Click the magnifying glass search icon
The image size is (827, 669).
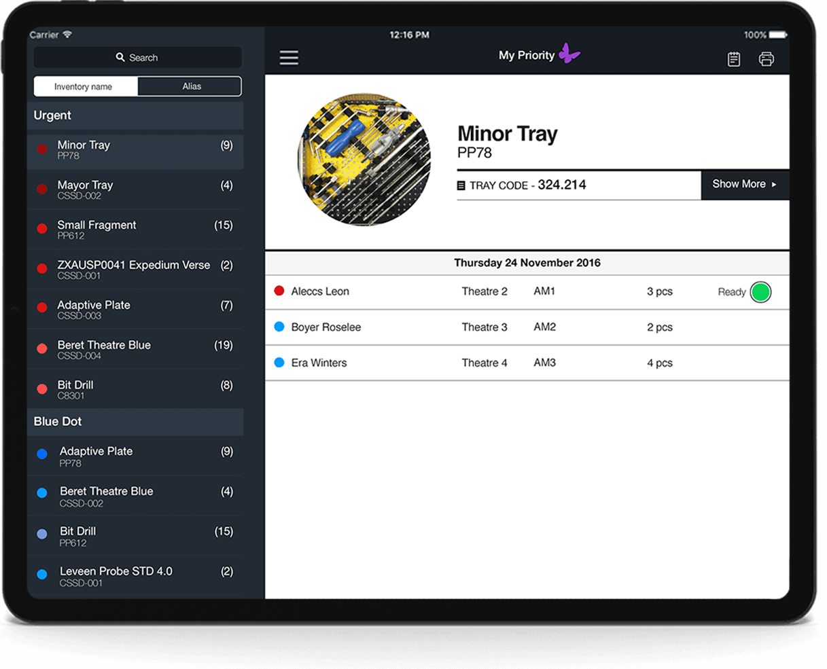(x=120, y=58)
